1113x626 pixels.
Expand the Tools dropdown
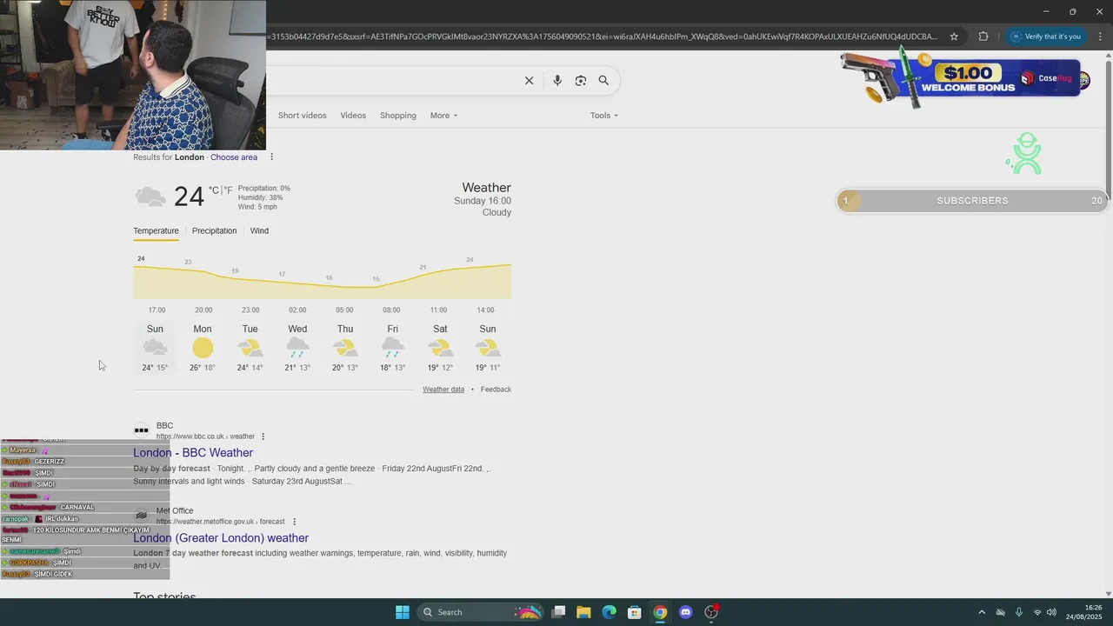[604, 116]
